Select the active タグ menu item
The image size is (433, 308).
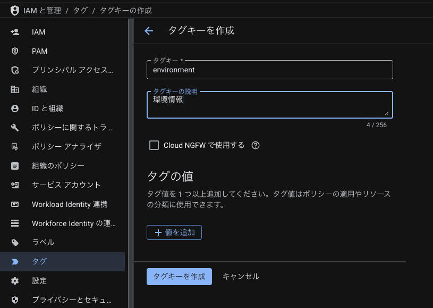click(62, 262)
